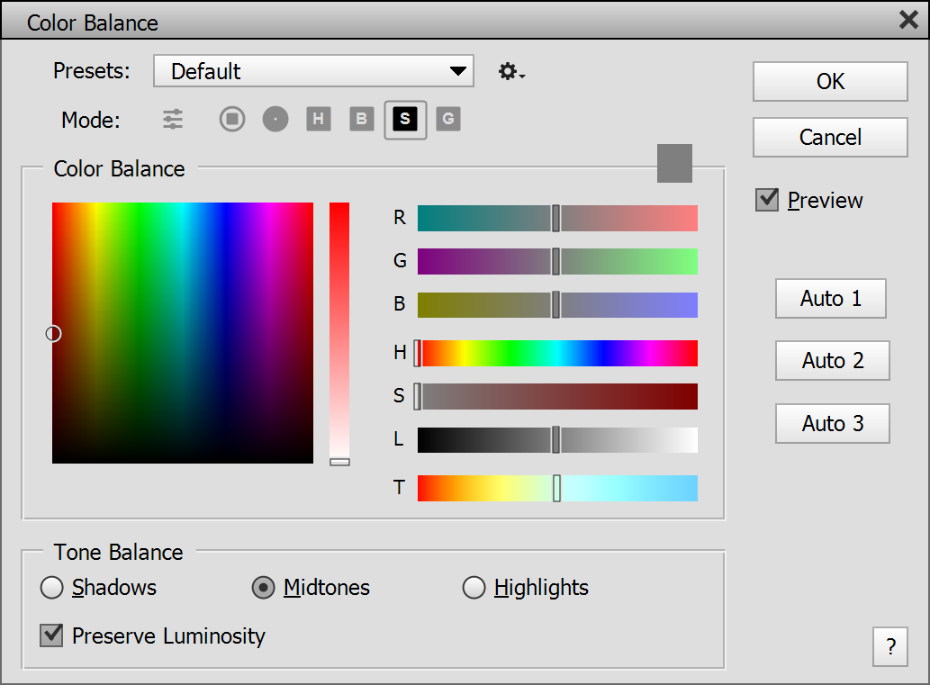Image resolution: width=930 pixels, height=685 pixels.
Task: Click the sliders icon next to Mode
Action: (x=173, y=119)
